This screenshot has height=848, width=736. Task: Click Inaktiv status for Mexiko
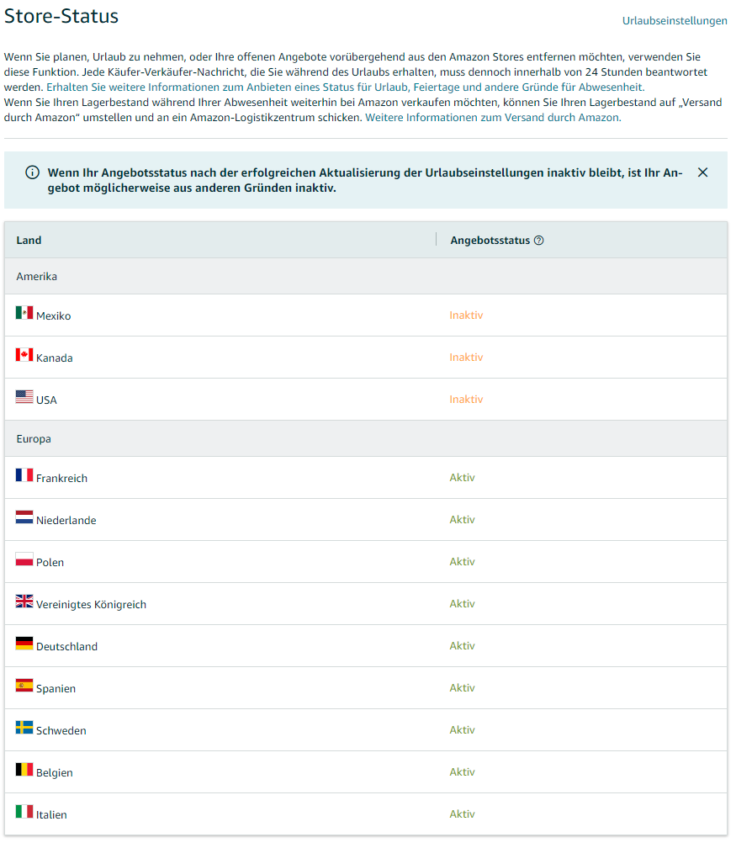[466, 315]
